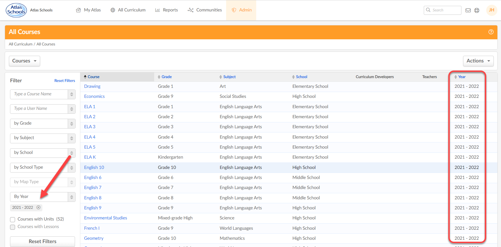This screenshot has width=501, height=247.
Task: Click the Mixed-grade High cell
Action: coord(175,218)
